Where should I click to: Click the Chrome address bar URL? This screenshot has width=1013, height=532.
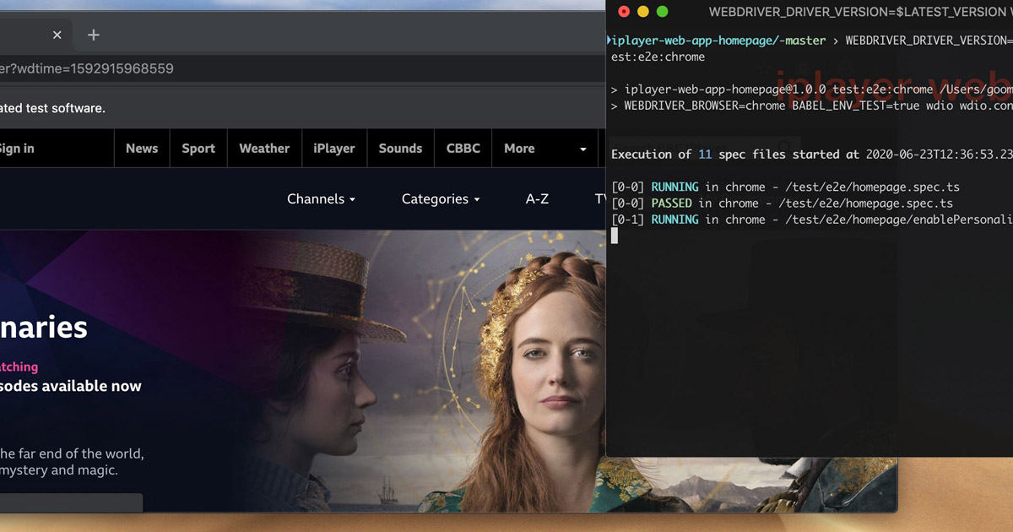87,68
